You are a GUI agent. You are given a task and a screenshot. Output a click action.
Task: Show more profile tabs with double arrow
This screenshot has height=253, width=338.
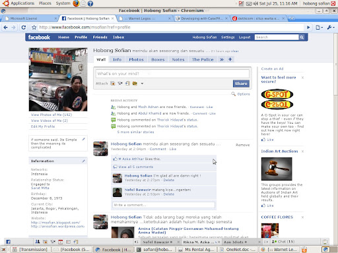click(222, 59)
